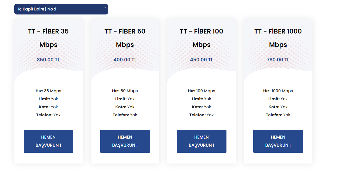
Task: Select the TT - FİBER 50 Mbps title
Action: (125, 38)
